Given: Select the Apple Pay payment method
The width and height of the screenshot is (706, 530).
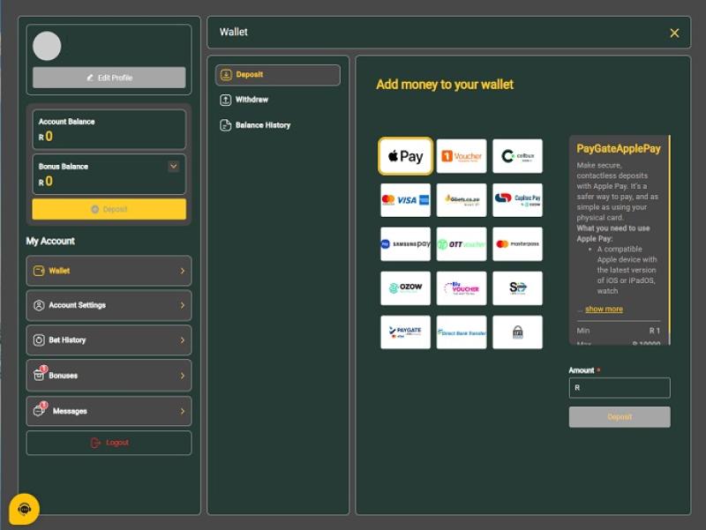Looking at the screenshot, I should pos(405,156).
